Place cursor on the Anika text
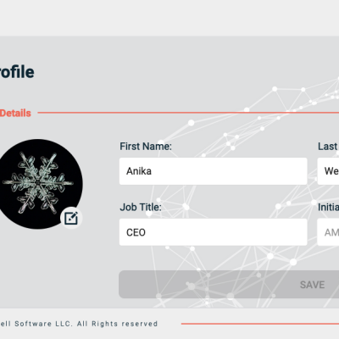The height and width of the screenshot is (339, 339). click(139, 171)
